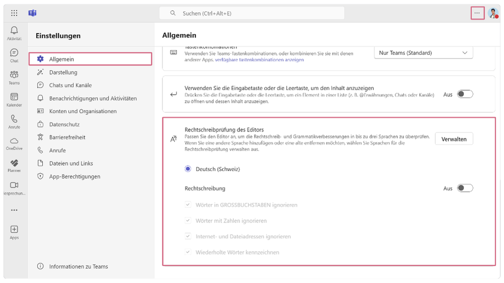
Task: Click the Allgemein gear icon
Action: [40, 59]
